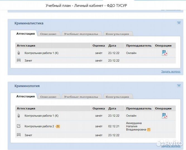Click the Зачет grid icon in Криминология
This screenshot has height=150, width=186.
[19, 135]
